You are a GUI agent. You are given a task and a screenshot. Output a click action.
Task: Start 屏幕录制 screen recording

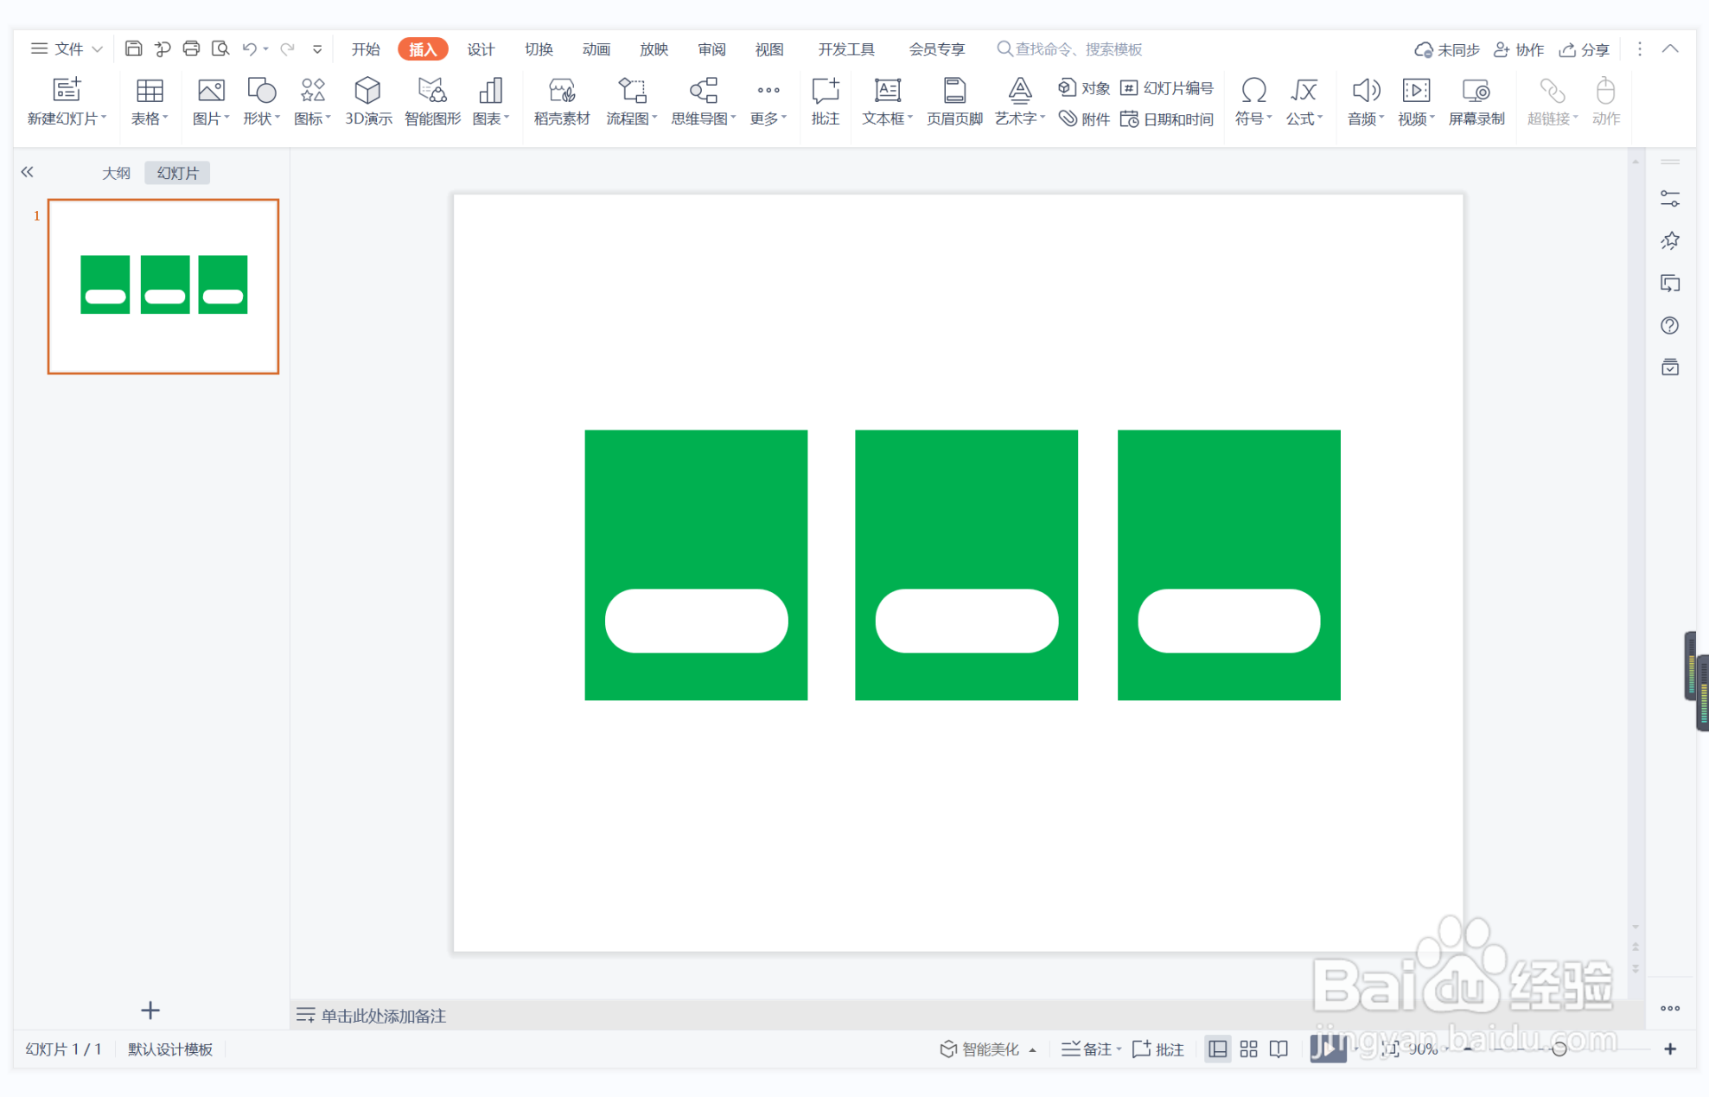coord(1476,101)
